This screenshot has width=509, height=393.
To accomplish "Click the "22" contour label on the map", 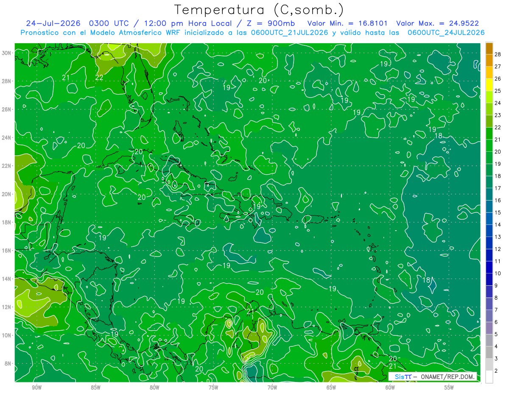I will point(99,77).
